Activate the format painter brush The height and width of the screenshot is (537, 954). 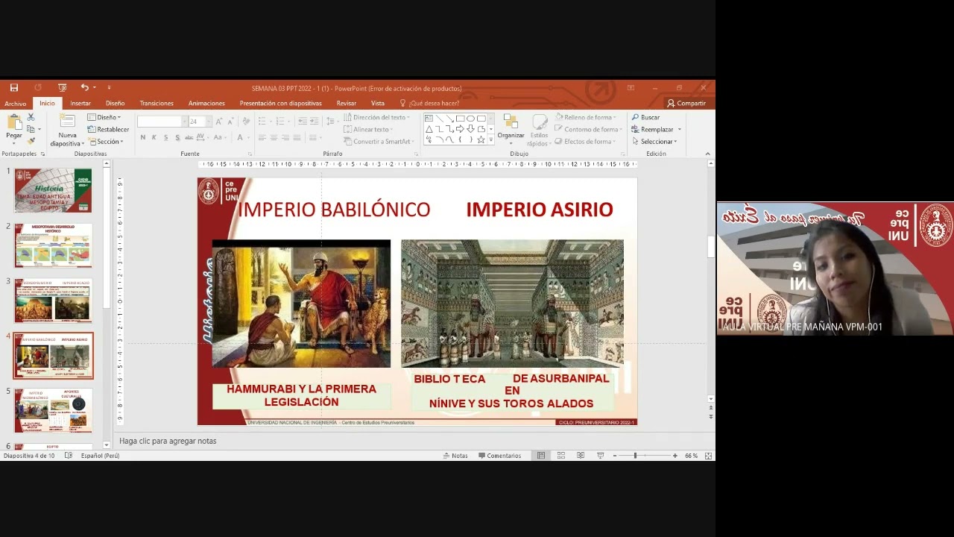coord(31,141)
